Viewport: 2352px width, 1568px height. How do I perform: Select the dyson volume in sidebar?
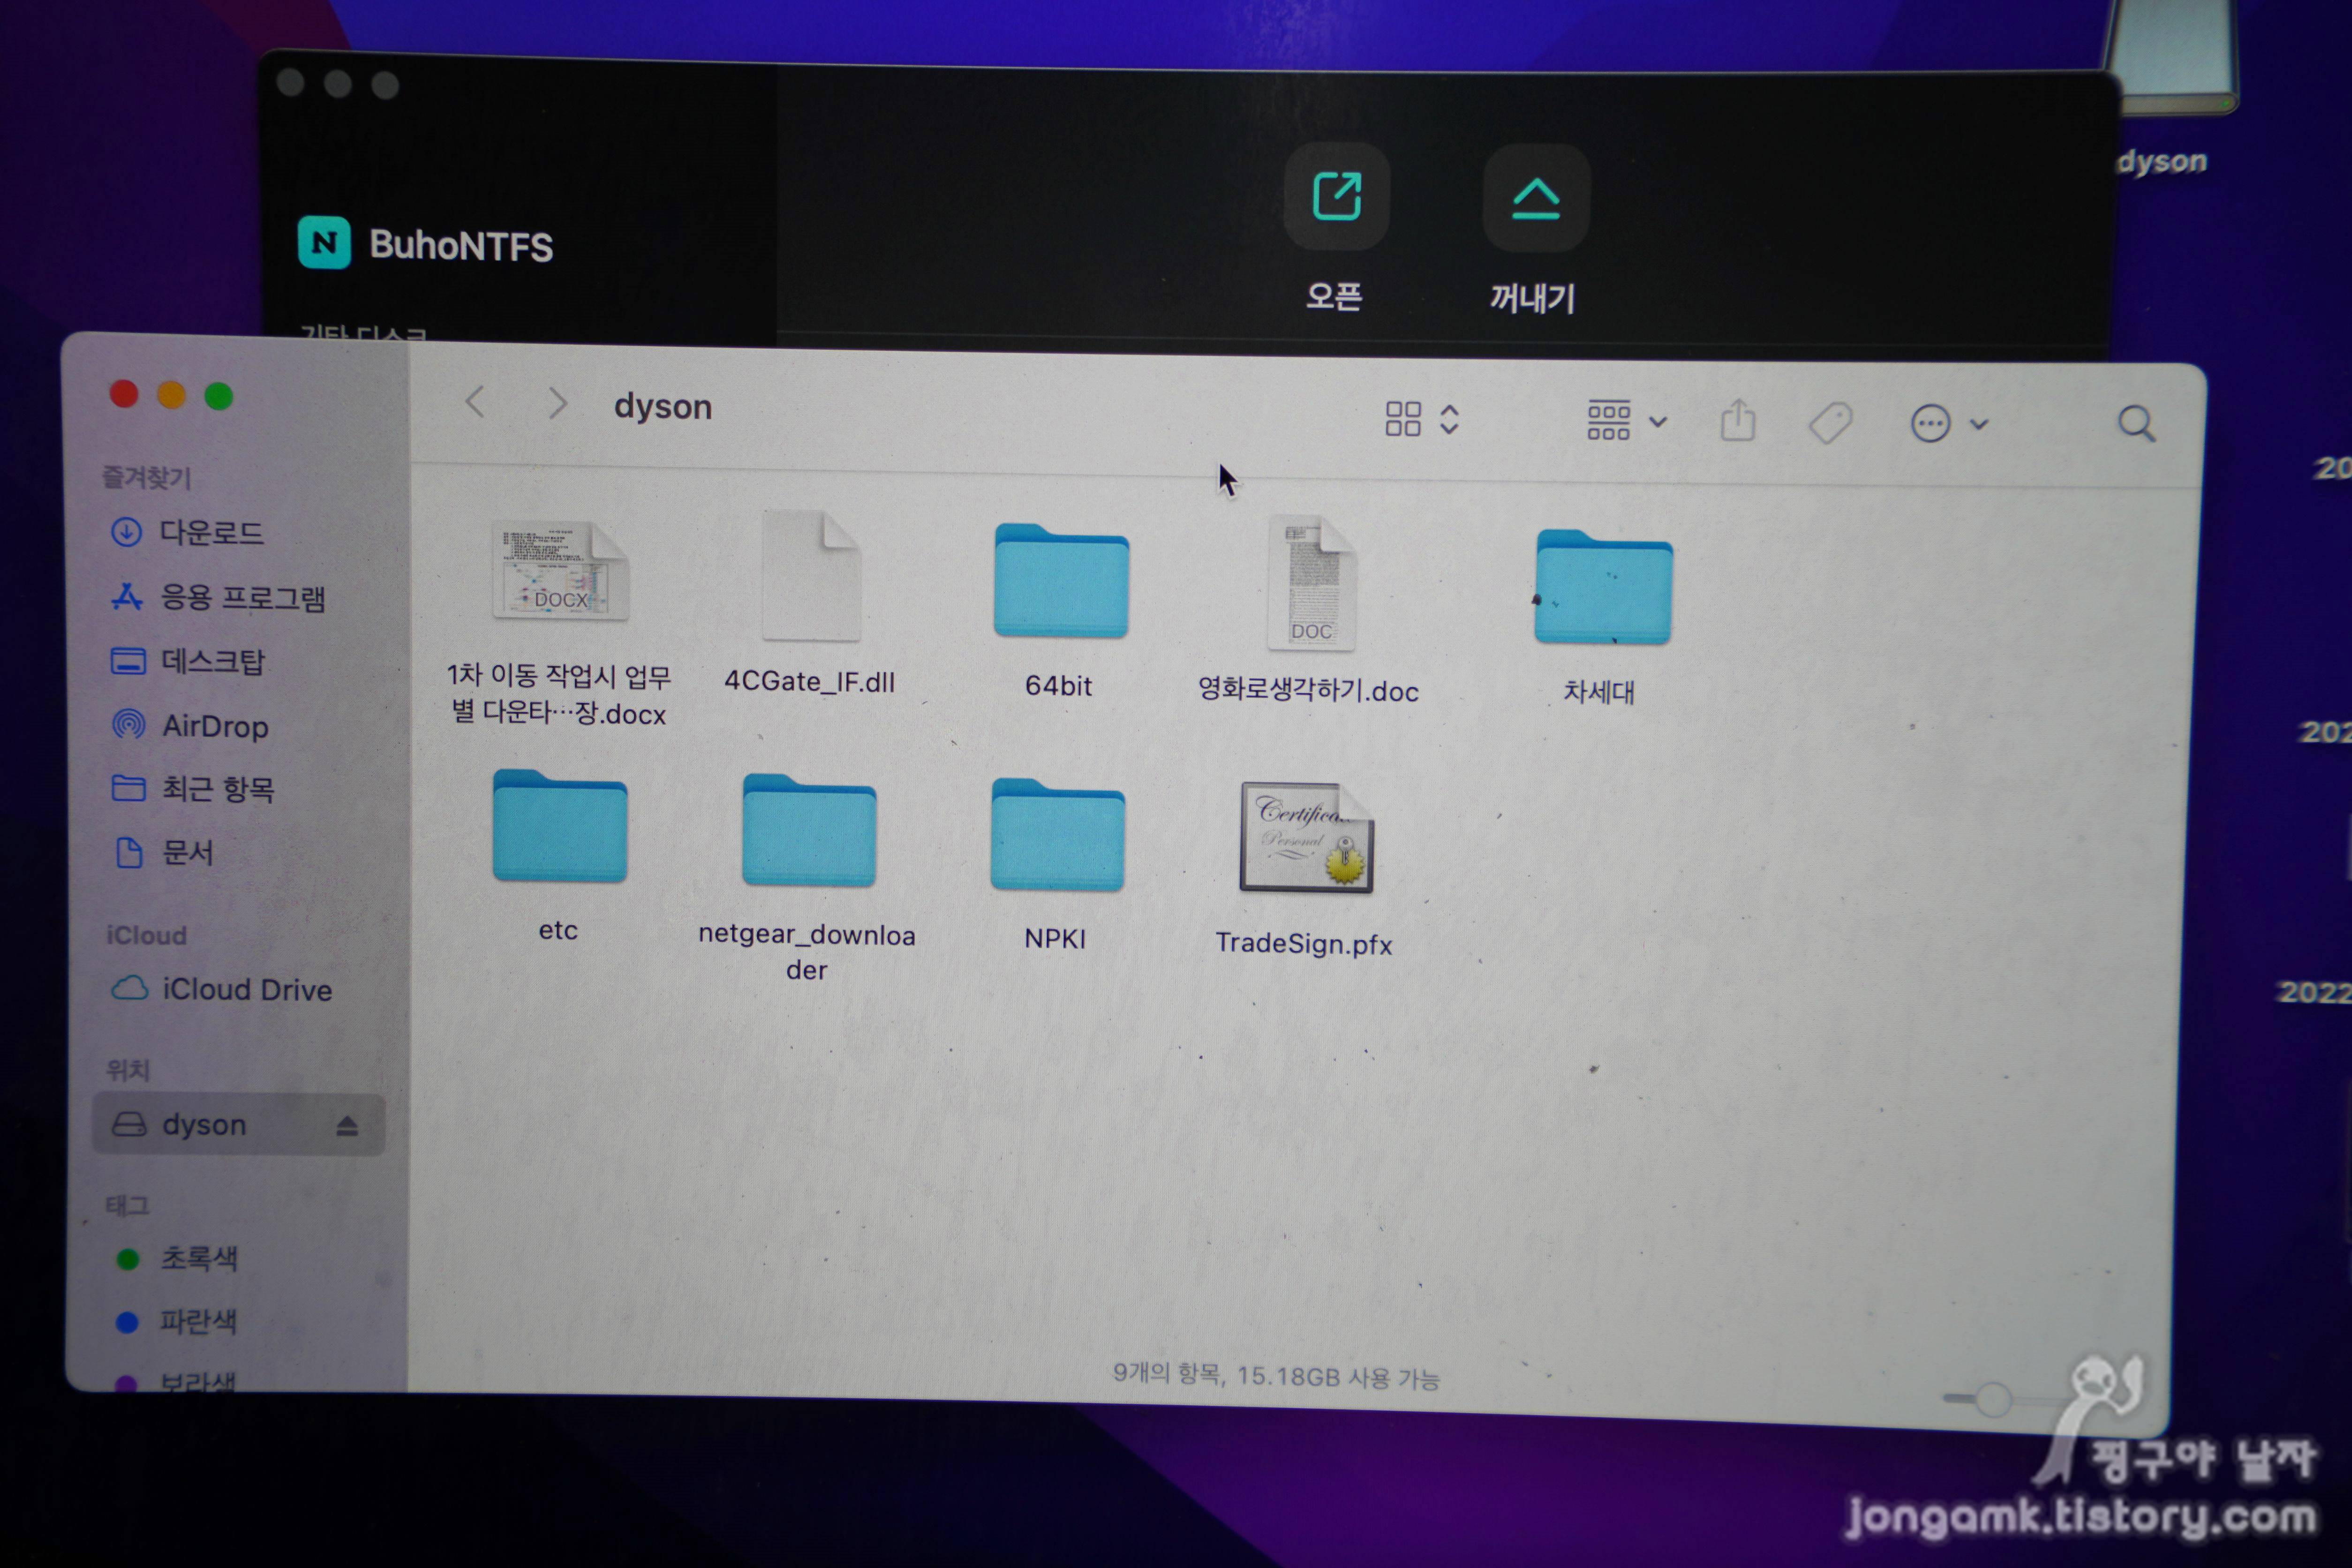click(x=238, y=1125)
